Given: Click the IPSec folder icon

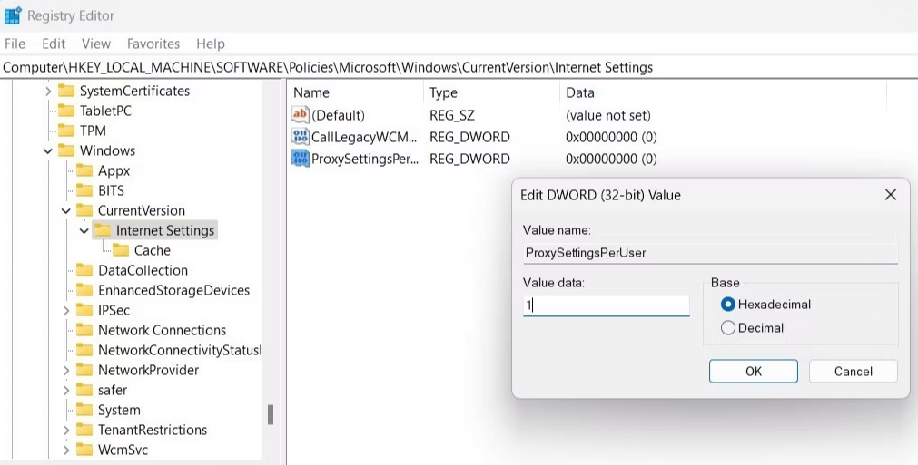Looking at the screenshot, I should 84,310.
